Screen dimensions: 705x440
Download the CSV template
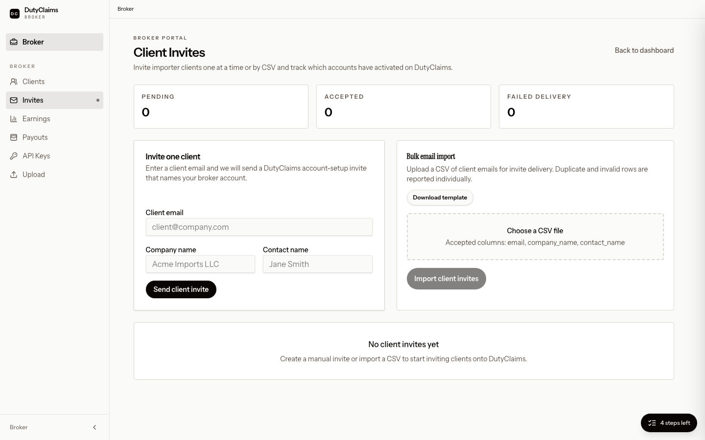[x=440, y=198]
